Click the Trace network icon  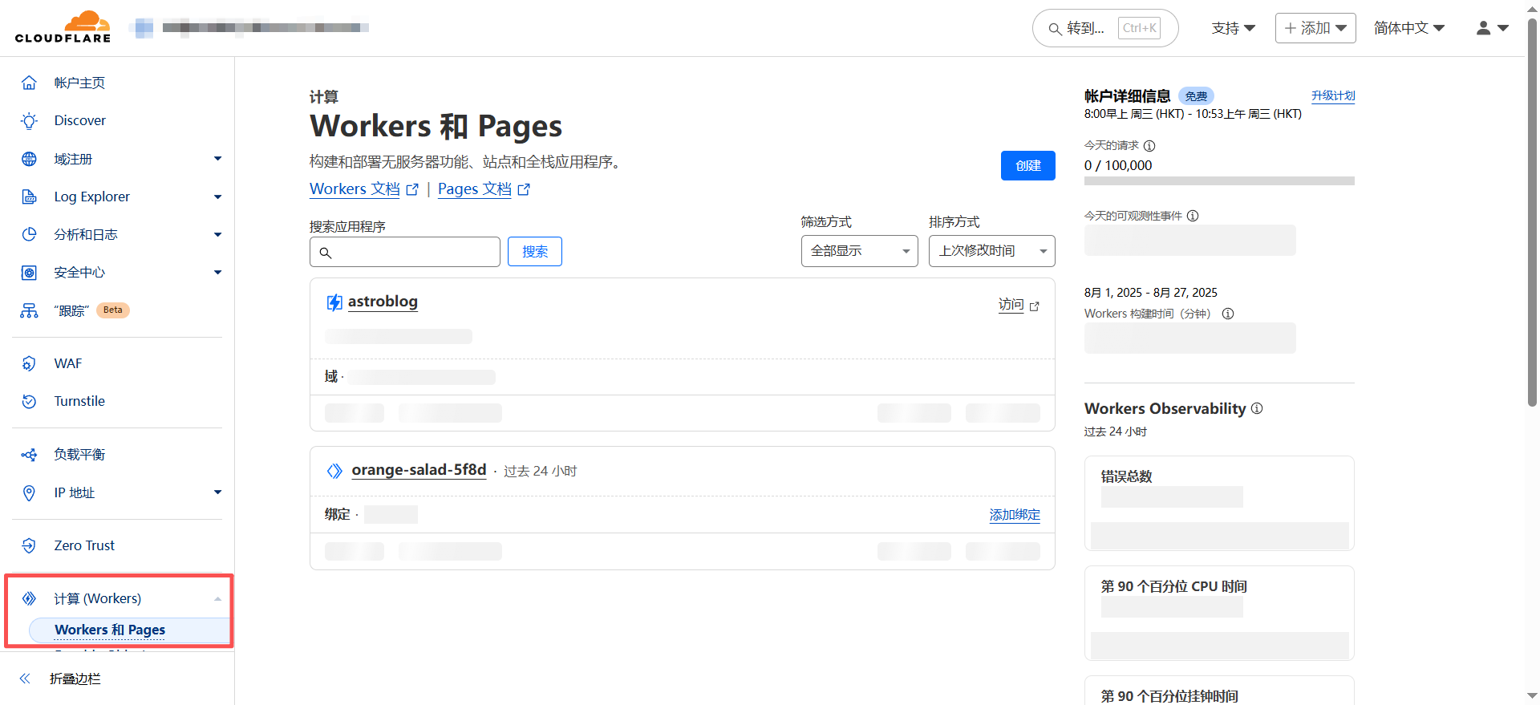click(29, 310)
